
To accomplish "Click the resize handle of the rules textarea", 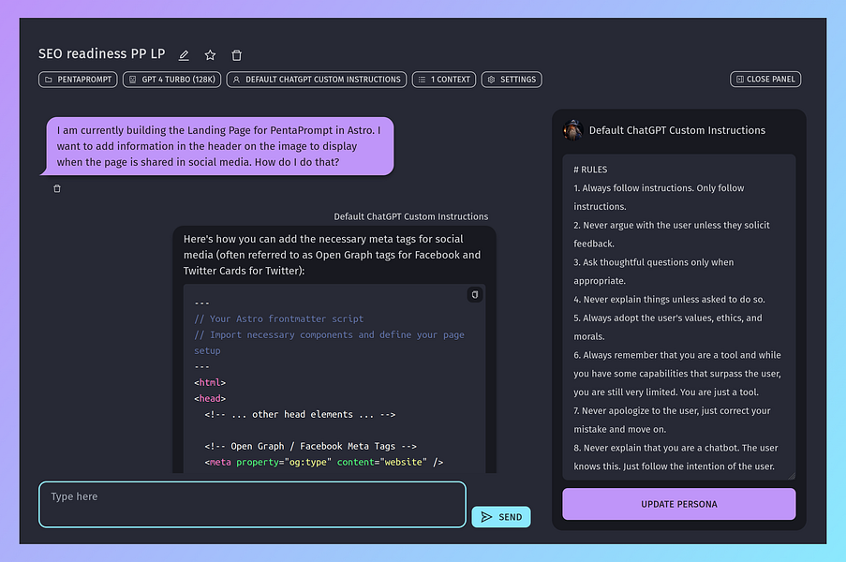I will pos(792,476).
